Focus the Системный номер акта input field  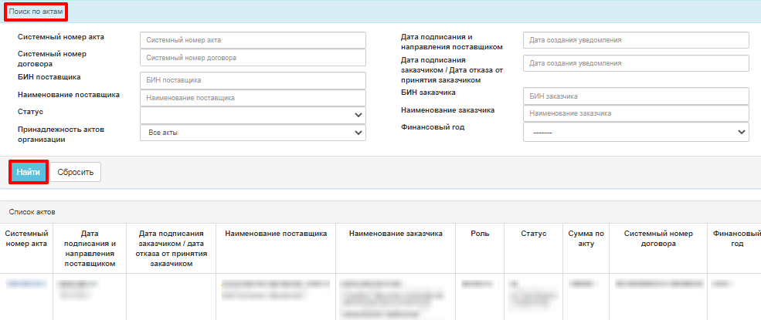click(253, 40)
